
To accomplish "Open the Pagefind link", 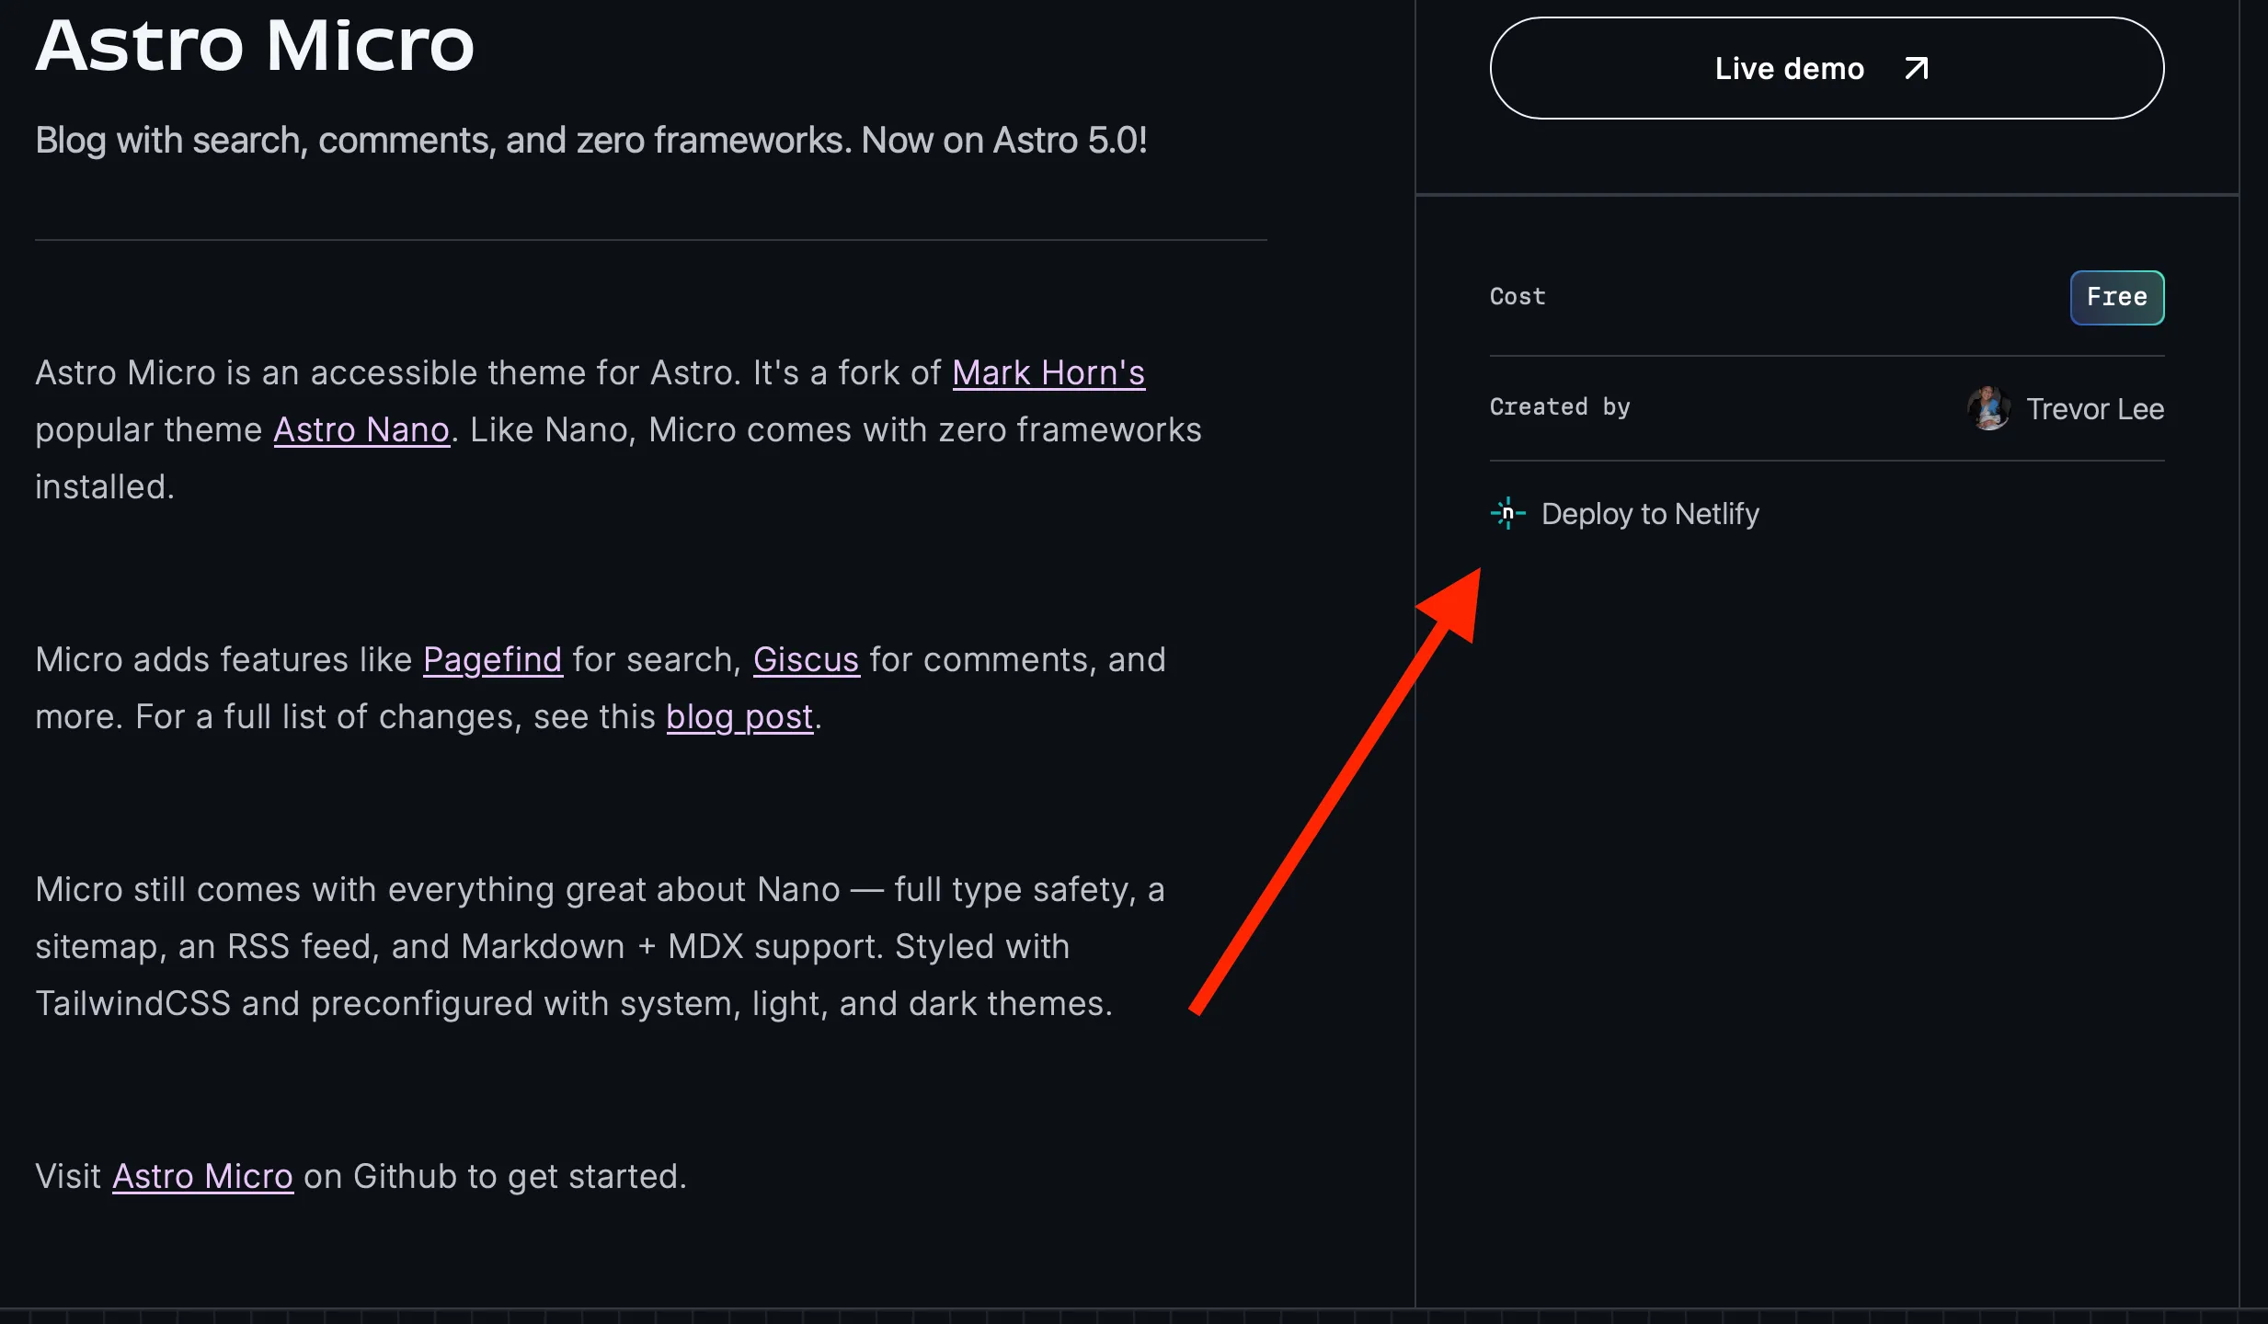I will (x=493, y=659).
